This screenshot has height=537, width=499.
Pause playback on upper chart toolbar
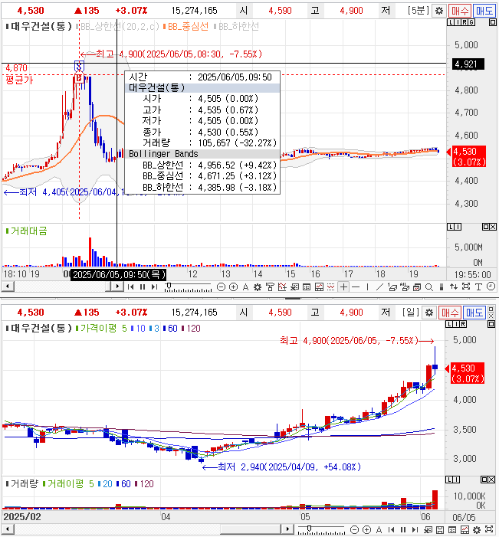pos(143,287)
